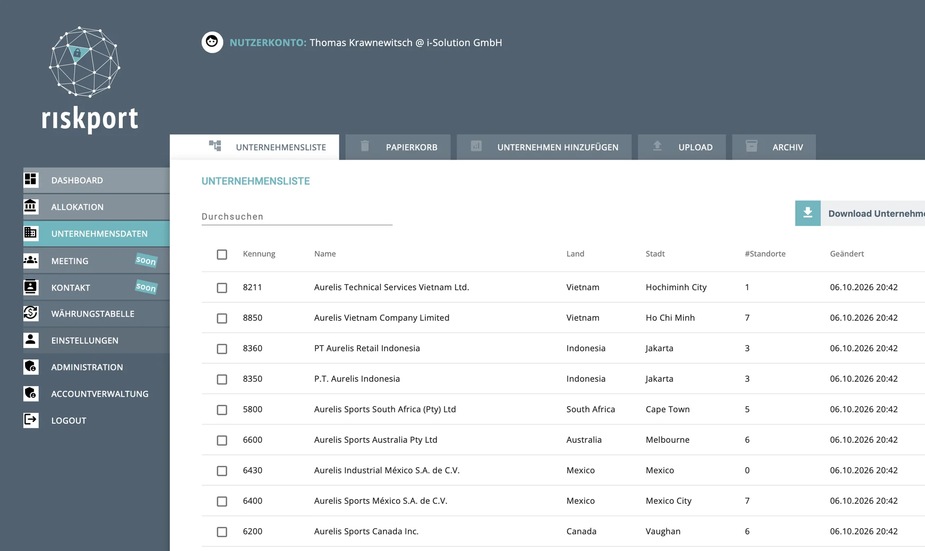Tick the checkbox for company 6430
The width and height of the screenshot is (925, 551).
point(222,471)
